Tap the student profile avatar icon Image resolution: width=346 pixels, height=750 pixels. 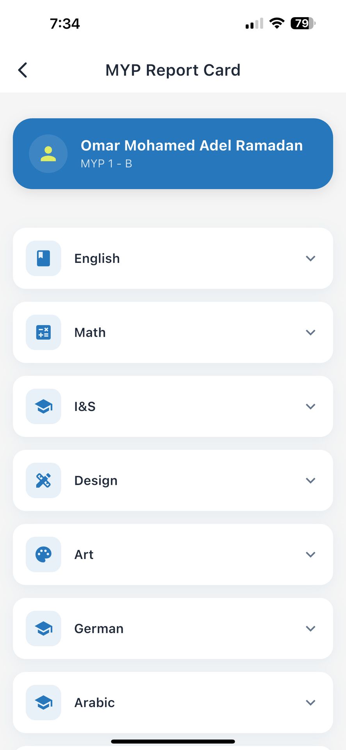(48, 154)
